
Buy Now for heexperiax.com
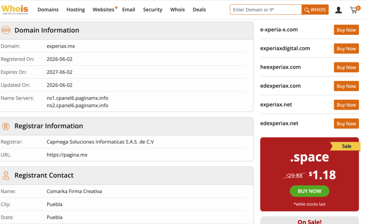(x=346, y=67)
